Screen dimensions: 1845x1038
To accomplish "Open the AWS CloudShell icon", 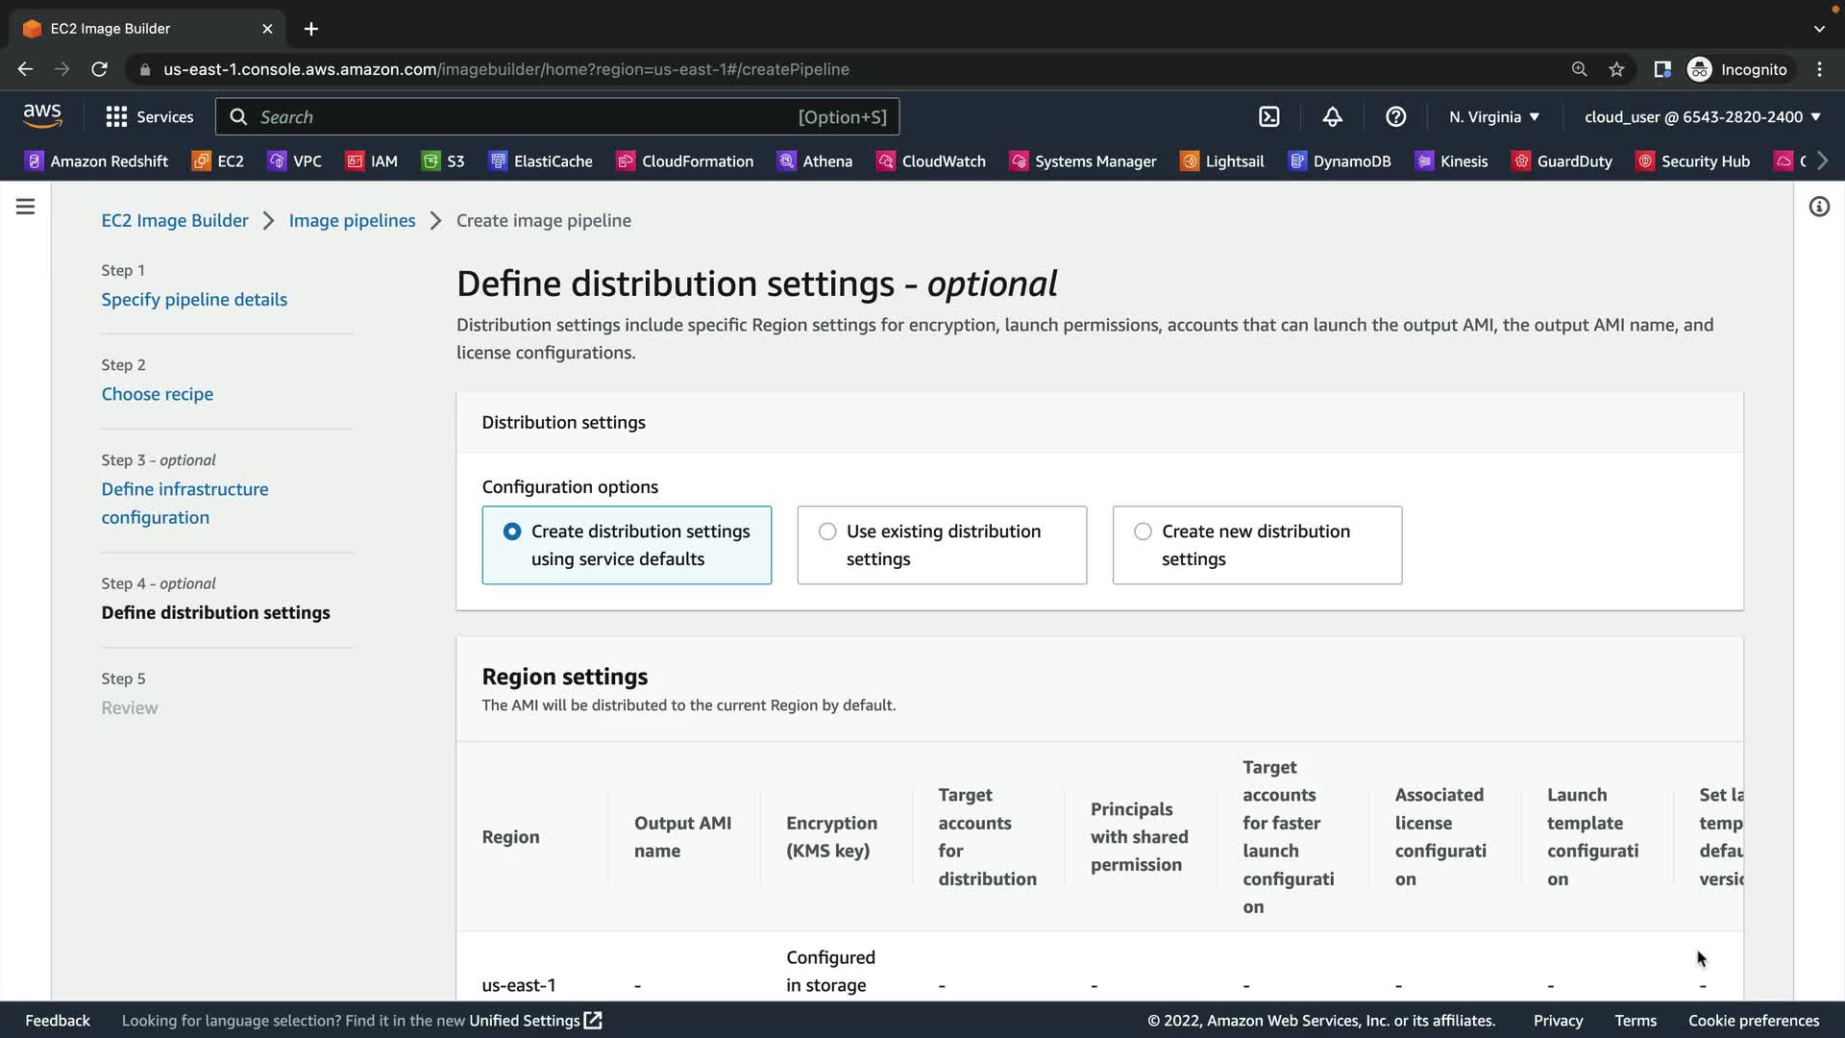I will pos(1269,117).
